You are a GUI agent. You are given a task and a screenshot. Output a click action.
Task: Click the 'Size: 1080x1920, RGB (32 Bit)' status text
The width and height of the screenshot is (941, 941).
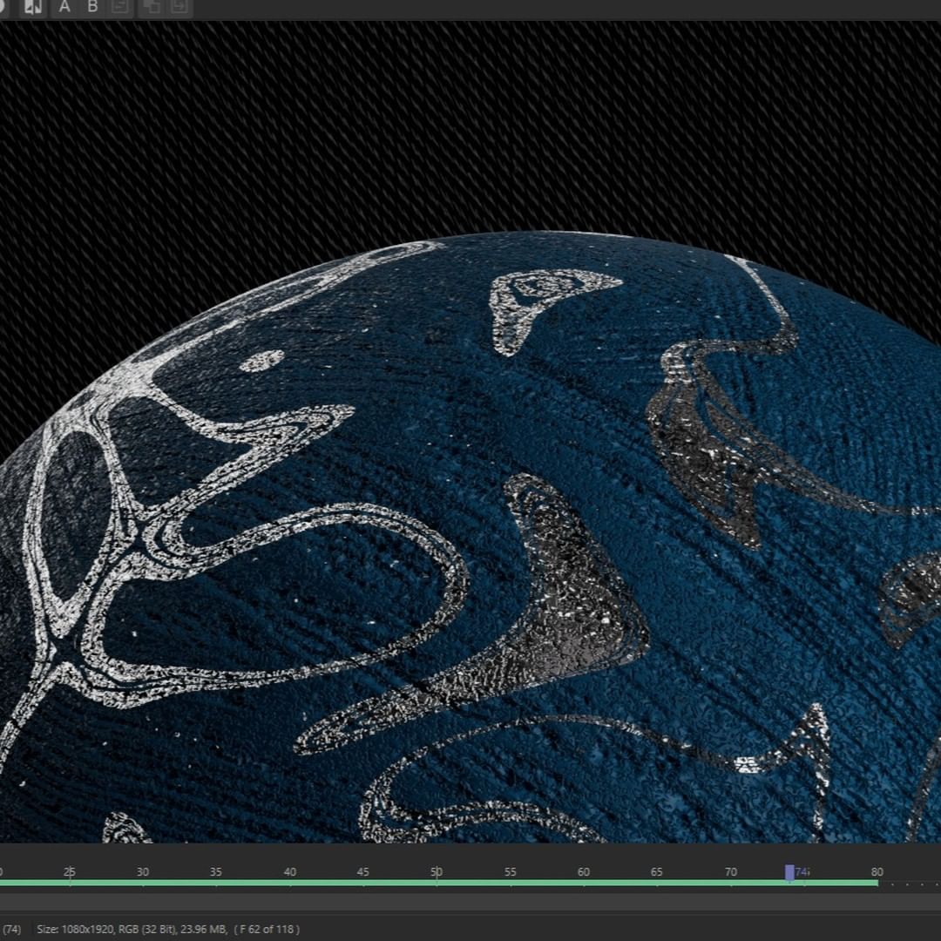pos(107,929)
